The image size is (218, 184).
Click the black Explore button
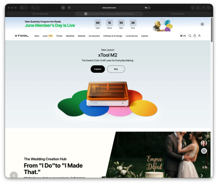click(x=98, y=69)
